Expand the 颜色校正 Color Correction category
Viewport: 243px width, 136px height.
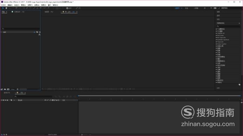[216, 80]
